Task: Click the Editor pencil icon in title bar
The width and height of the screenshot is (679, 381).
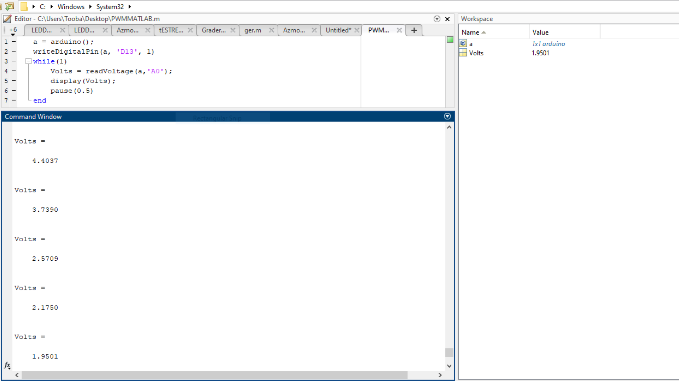Action: click(x=7, y=19)
